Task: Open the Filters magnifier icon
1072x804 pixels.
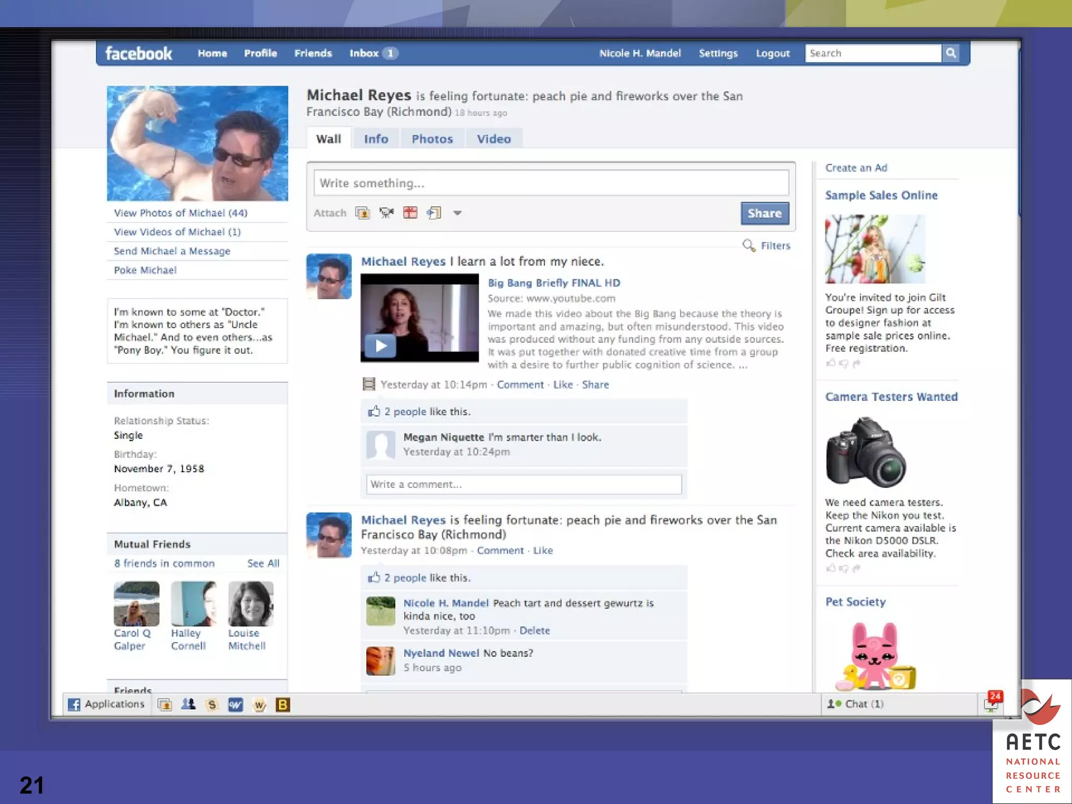Action: click(x=749, y=245)
